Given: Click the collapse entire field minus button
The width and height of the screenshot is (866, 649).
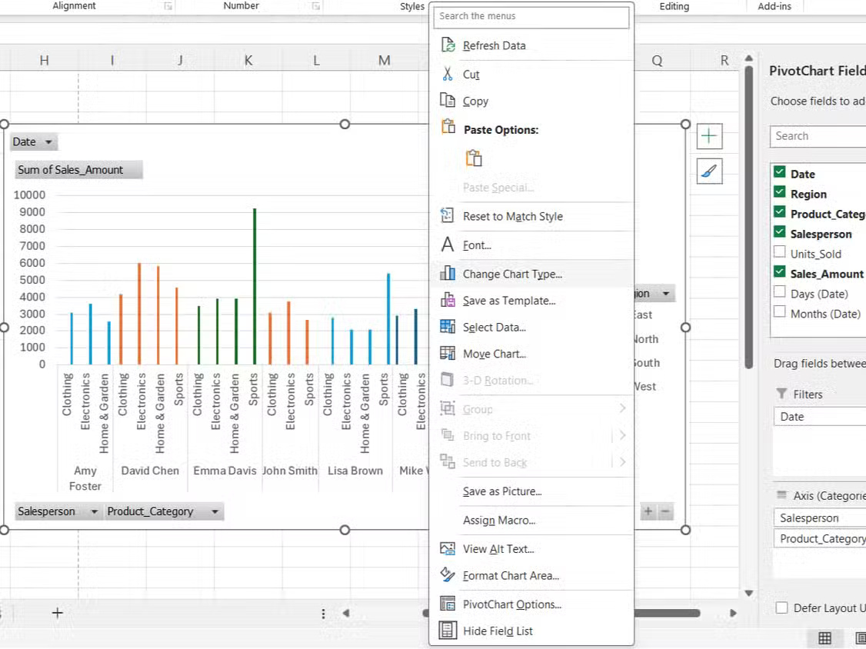Looking at the screenshot, I should point(664,511).
